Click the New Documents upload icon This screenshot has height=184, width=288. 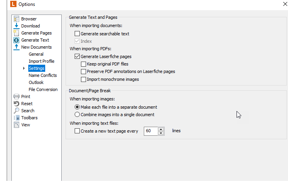pyautogui.click(x=17, y=47)
